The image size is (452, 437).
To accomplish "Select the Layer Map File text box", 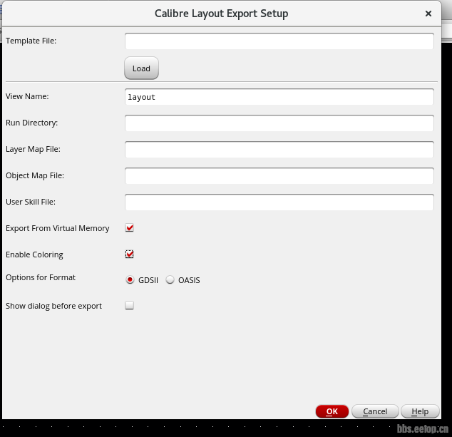I will (x=279, y=149).
